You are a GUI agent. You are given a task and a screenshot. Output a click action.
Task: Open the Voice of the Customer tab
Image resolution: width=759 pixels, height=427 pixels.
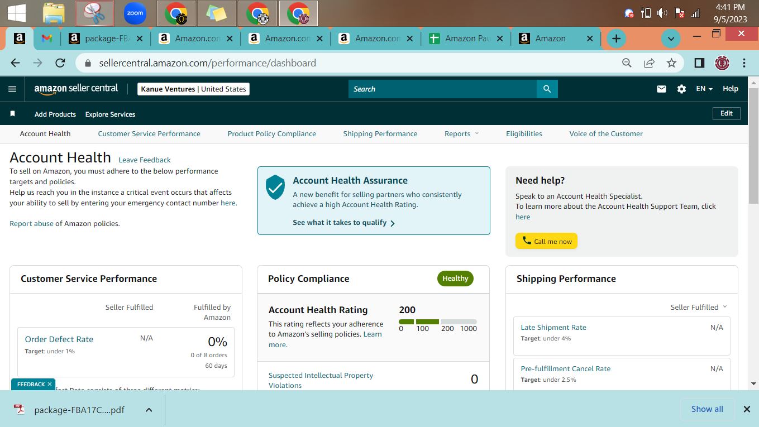tap(606, 133)
